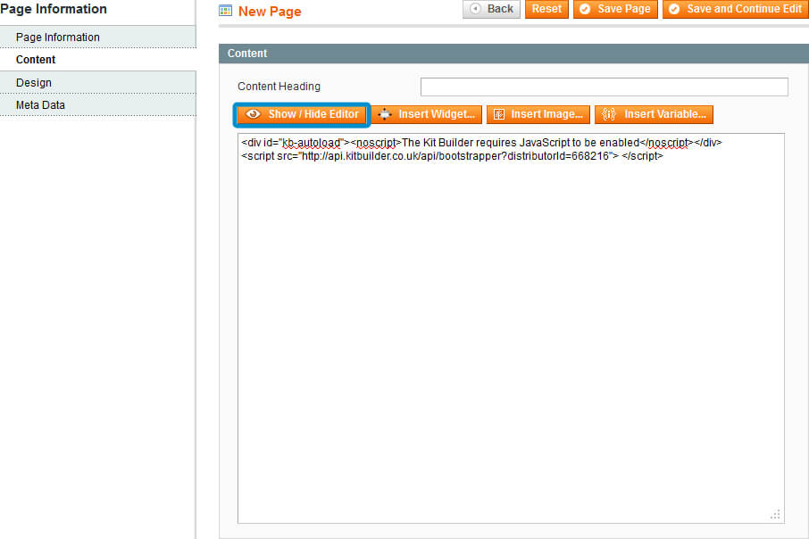This screenshot has height=539, width=809.
Task: Switch to the Design tab
Action: pyautogui.click(x=98, y=82)
